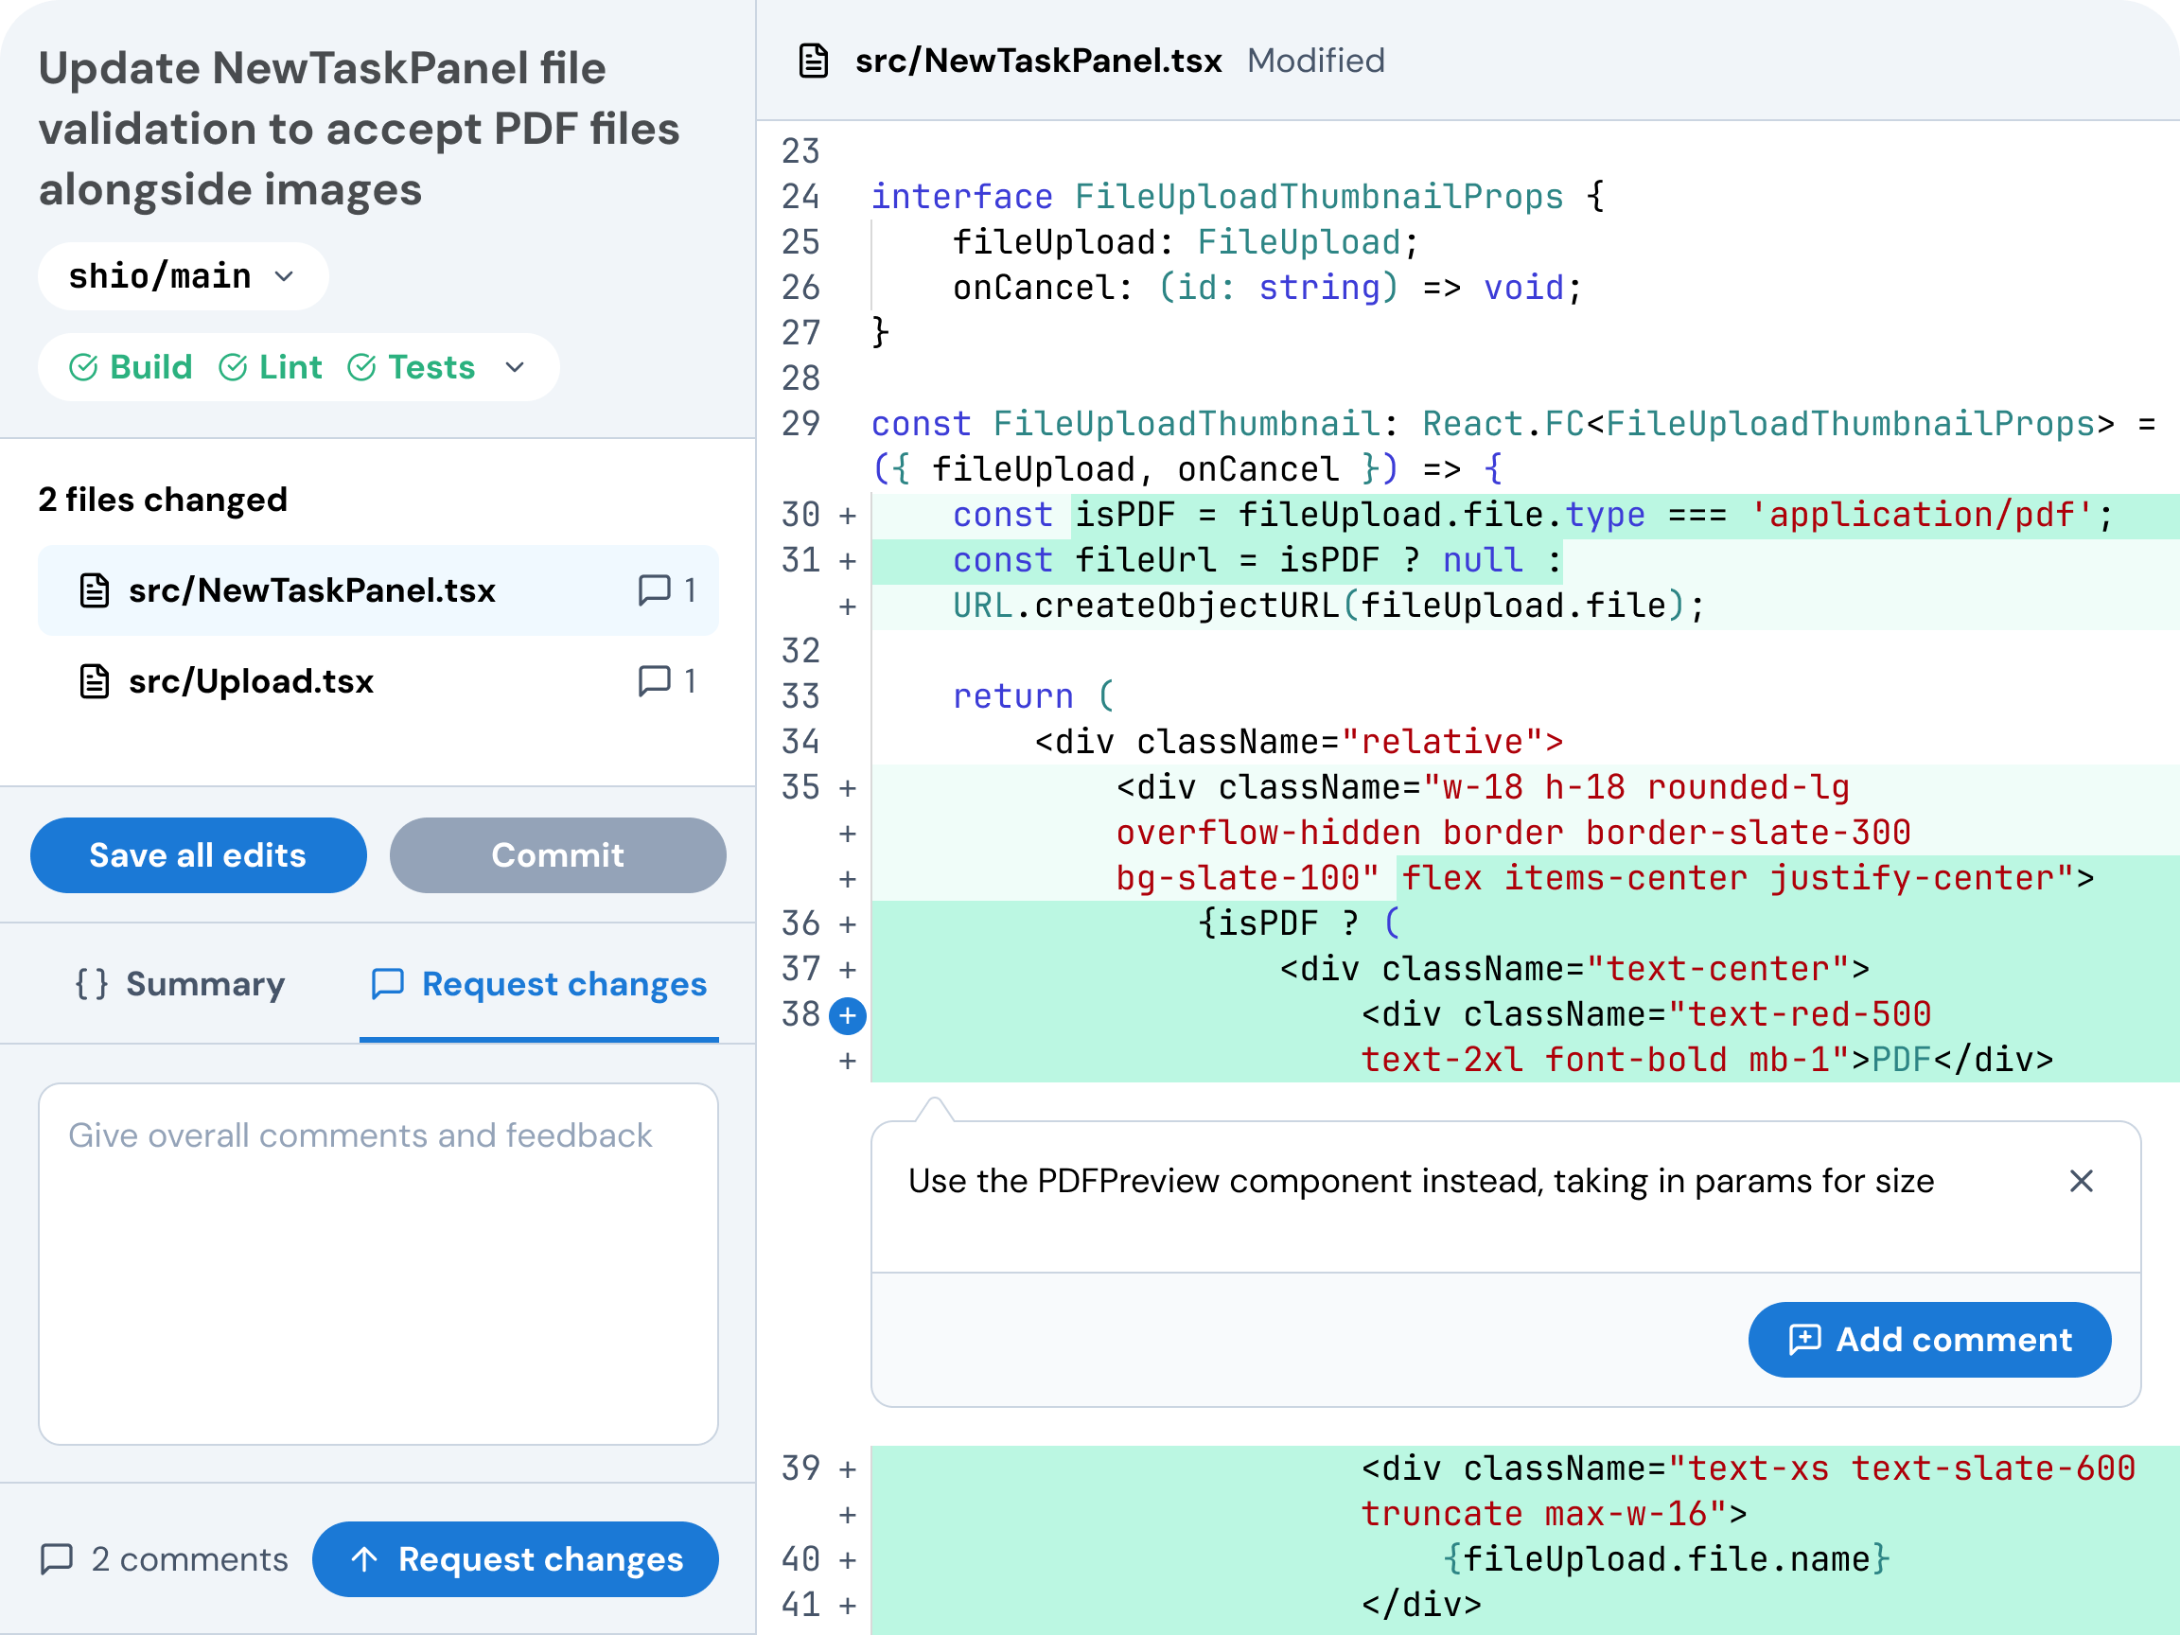Close the inline comment box
Image resolution: width=2180 pixels, height=1635 pixels.
pyautogui.click(x=2081, y=1181)
